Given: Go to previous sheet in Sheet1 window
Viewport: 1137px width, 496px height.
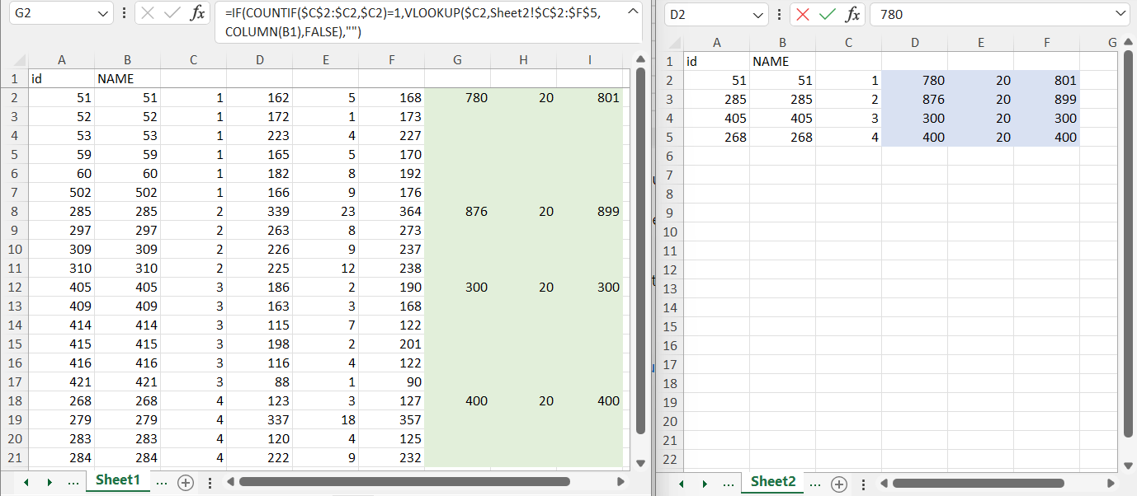Looking at the screenshot, I should coord(26,483).
